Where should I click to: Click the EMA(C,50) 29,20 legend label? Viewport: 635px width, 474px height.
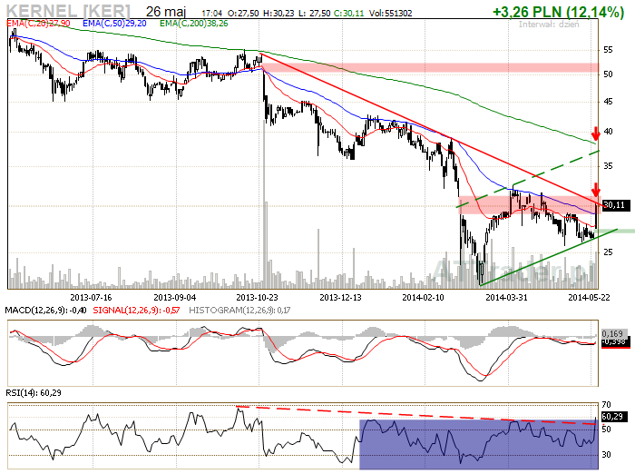(114, 24)
